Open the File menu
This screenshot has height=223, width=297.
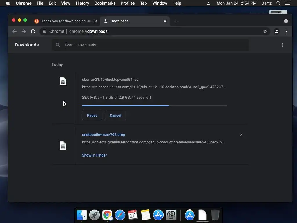click(40, 3)
